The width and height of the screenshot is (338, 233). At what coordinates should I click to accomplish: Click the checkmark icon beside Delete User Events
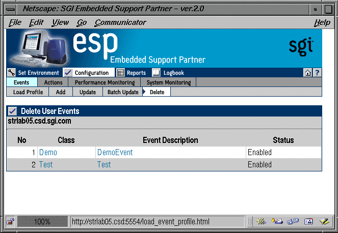click(13, 111)
